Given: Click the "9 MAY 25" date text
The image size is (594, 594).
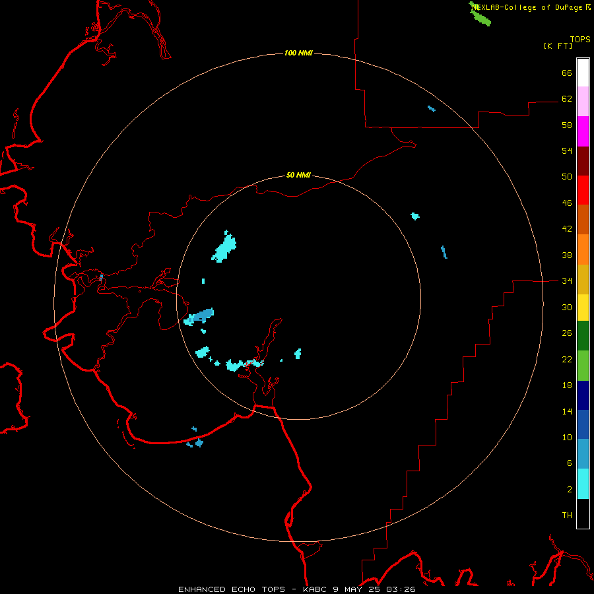Looking at the screenshot, I should pyautogui.click(x=357, y=589).
